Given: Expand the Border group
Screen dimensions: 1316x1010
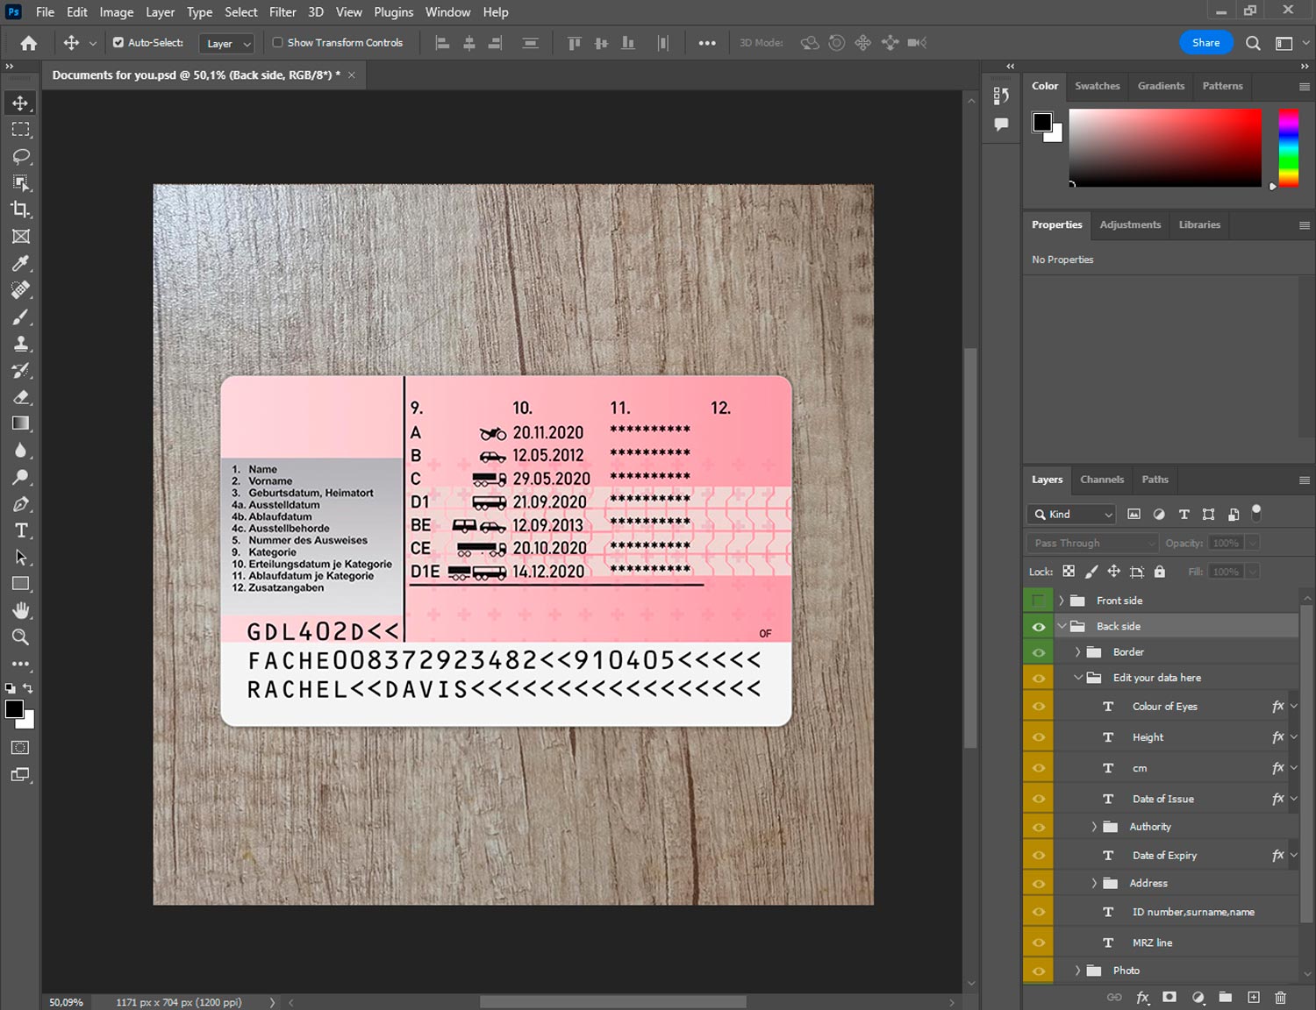Looking at the screenshot, I should click(1077, 652).
